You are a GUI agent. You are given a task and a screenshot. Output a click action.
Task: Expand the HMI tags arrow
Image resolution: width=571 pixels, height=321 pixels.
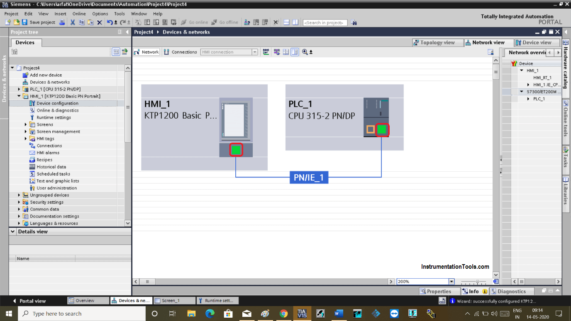pyautogui.click(x=26, y=139)
